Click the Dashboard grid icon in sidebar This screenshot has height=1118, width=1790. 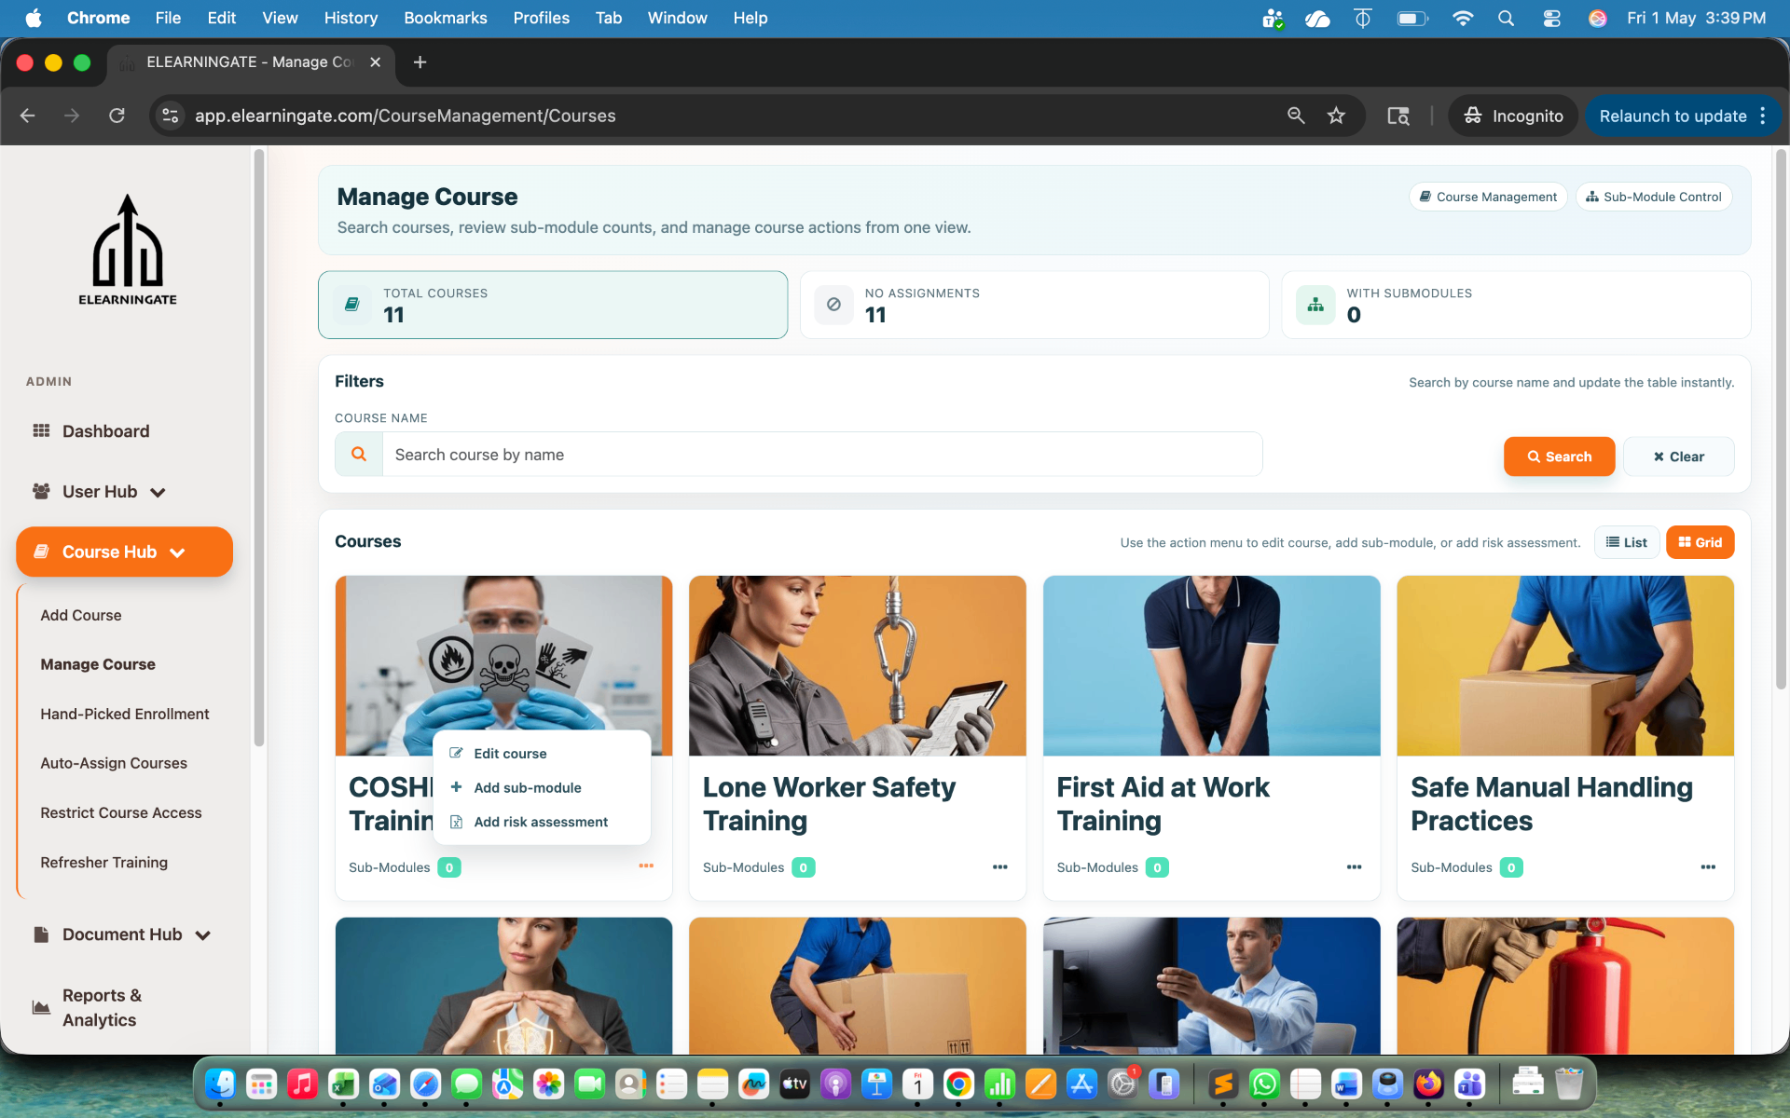point(41,430)
